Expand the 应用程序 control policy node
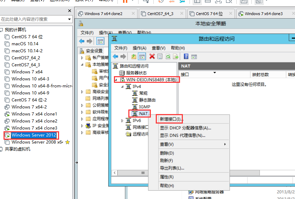This screenshot has height=199, width=295. click(x=82, y=119)
